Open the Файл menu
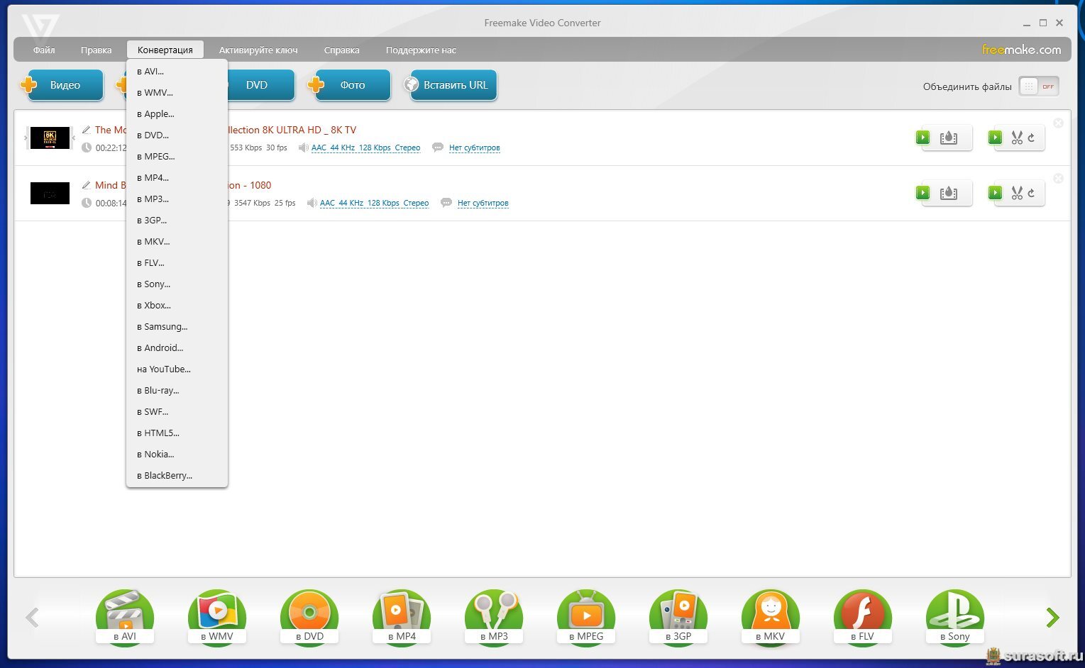 point(44,50)
